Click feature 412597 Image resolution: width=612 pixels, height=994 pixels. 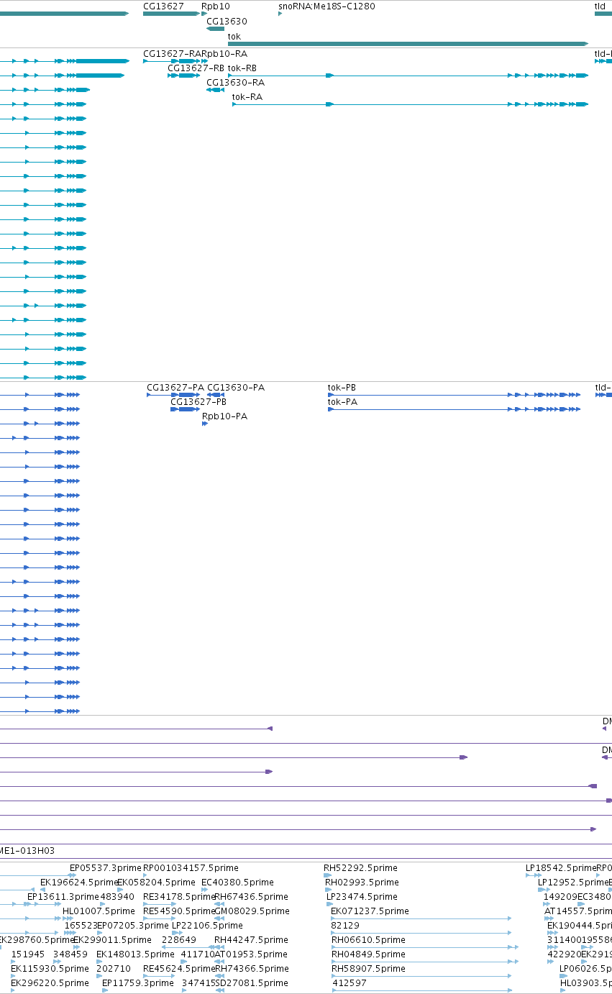(x=350, y=983)
